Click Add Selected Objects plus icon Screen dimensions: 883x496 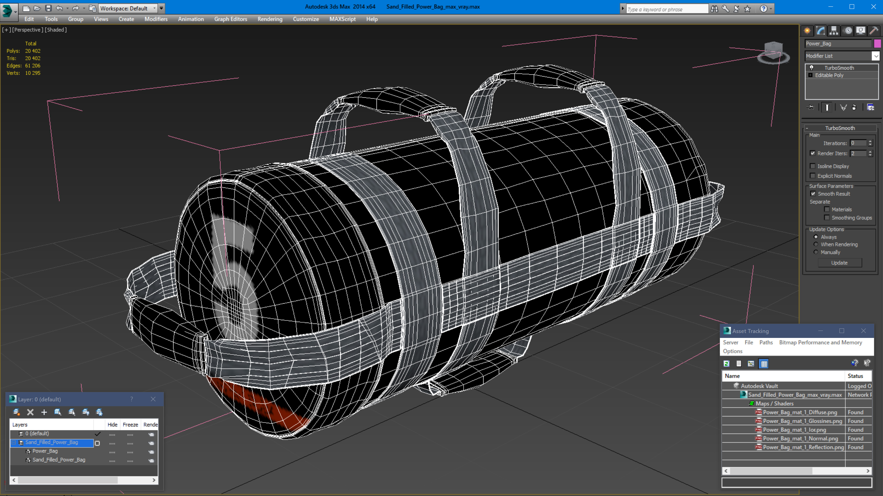coord(44,412)
